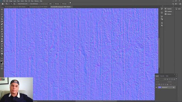Swap foreground and background colors
The image size is (182, 102).
point(3,61)
